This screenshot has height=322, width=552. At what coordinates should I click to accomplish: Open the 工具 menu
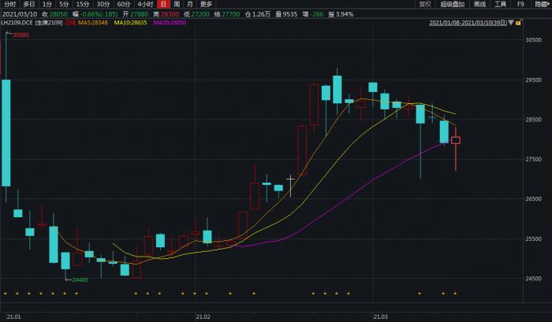coord(500,4)
